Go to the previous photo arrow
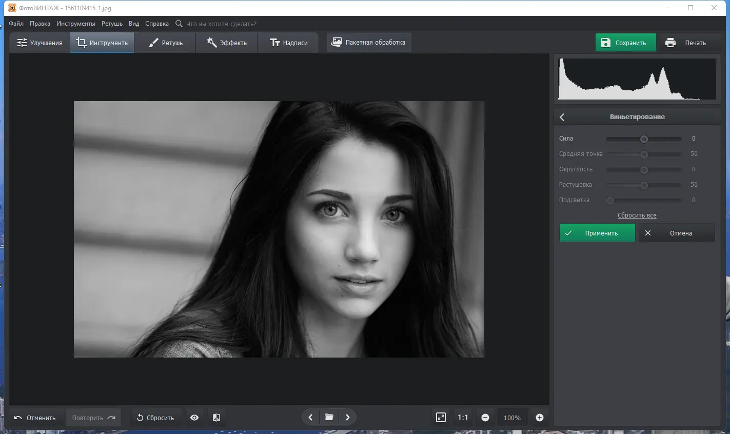This screenshot has height=434, width=730. 310,418
